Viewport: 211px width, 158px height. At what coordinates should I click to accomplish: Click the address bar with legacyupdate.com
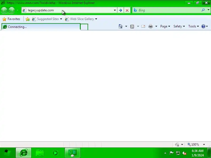coord(67,10)
